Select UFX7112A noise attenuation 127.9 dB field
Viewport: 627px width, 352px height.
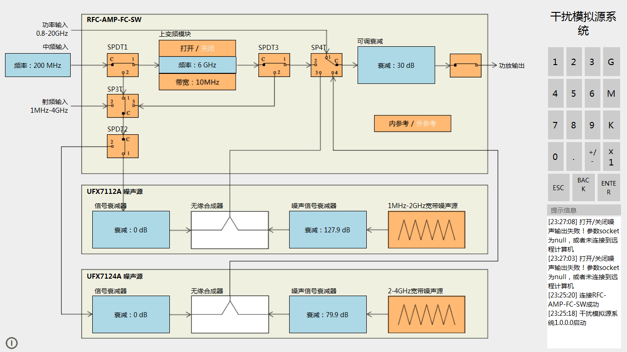328,230
